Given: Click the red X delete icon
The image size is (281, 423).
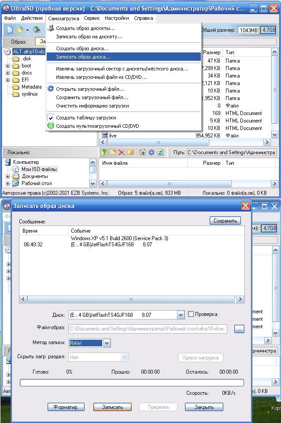Looking at the screenshot, I should tap(122, 152).
